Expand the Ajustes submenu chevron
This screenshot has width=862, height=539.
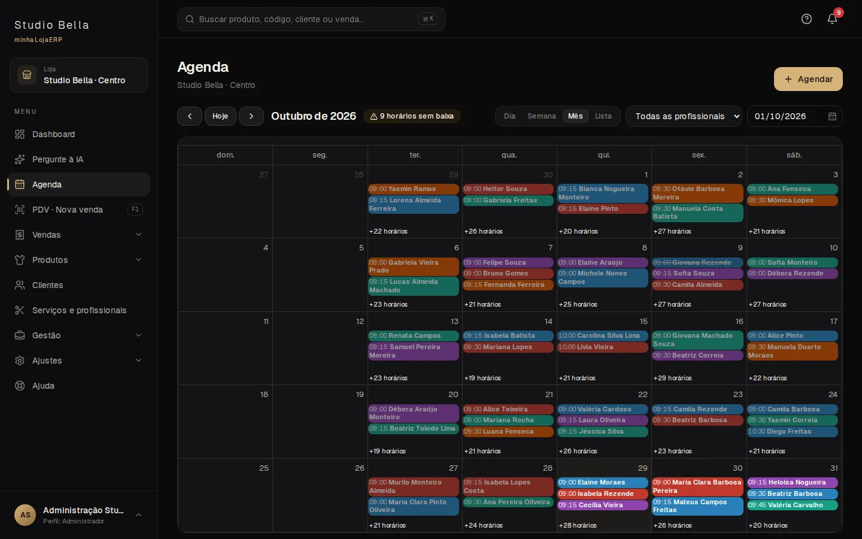139,361
